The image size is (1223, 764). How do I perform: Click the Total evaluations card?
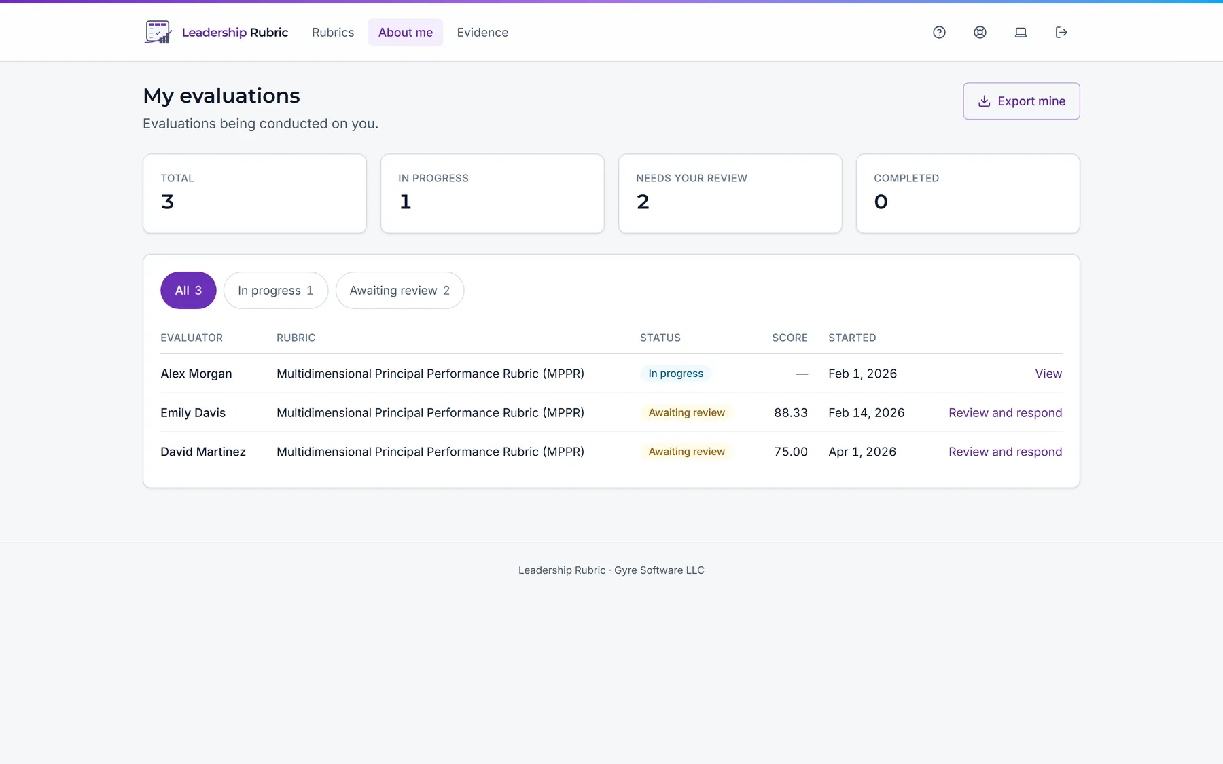(x=255, y=194)
